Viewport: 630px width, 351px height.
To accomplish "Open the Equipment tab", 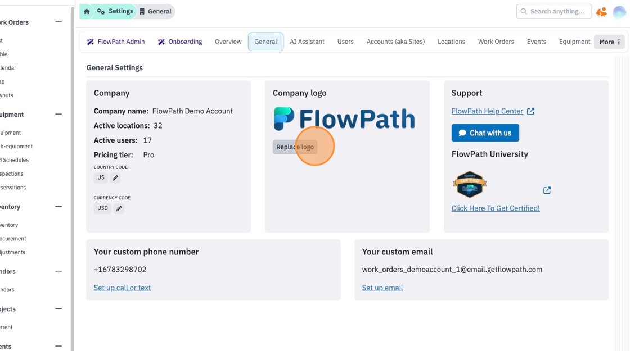I will tap(574, 42).
